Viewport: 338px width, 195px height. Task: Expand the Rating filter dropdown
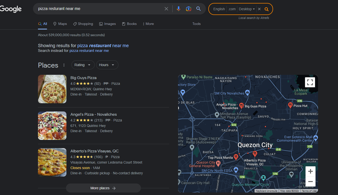[83, 65]
